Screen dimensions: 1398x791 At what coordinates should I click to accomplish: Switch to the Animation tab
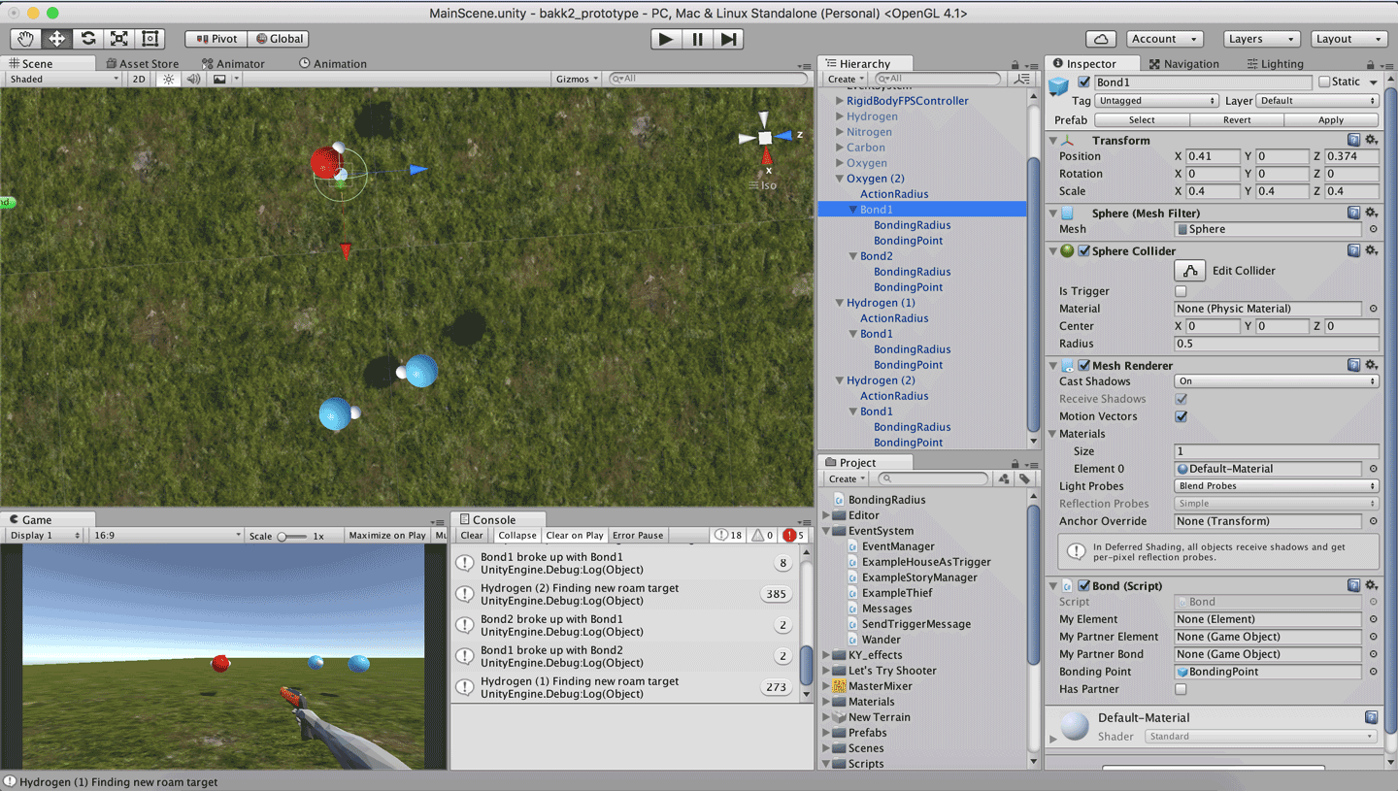pyautogui.click(x=333, y=63)
